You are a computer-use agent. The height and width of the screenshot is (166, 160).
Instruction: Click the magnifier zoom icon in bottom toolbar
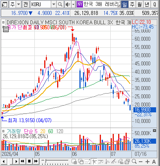coord(134,162)
